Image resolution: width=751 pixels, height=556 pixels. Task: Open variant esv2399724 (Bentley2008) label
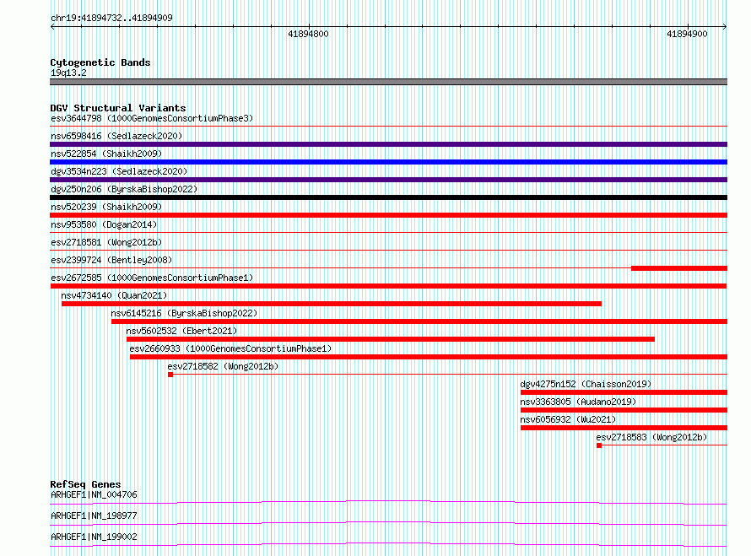(111, 260)
